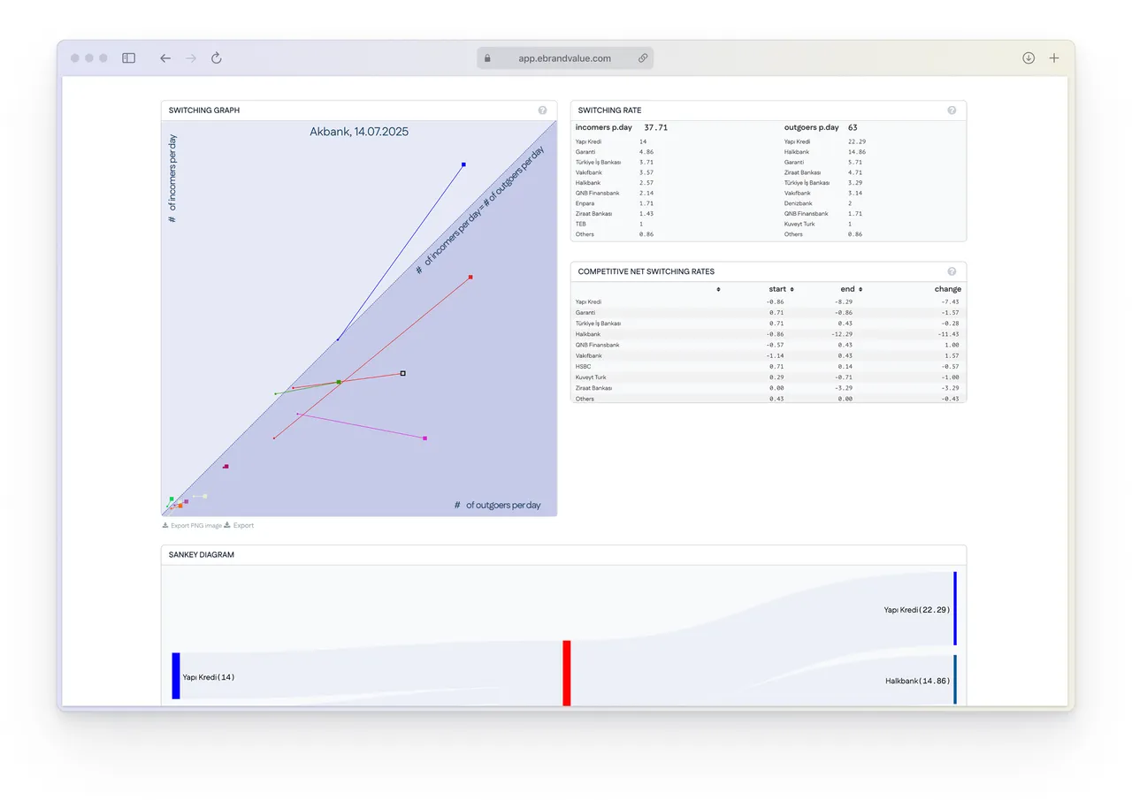Go back using the browser back arrow
Screen dimensions: 1132x800
click(x=165, y=58)
